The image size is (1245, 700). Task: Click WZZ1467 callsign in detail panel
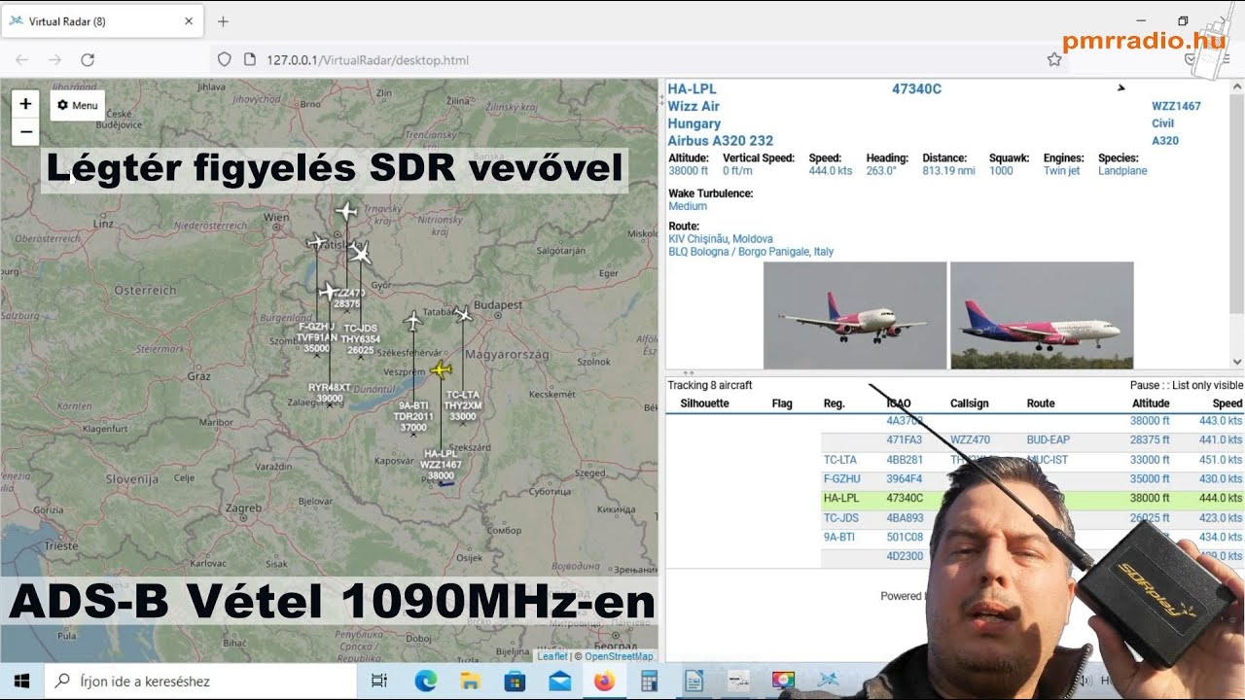pyautogui.click(x=1176, y=106)
